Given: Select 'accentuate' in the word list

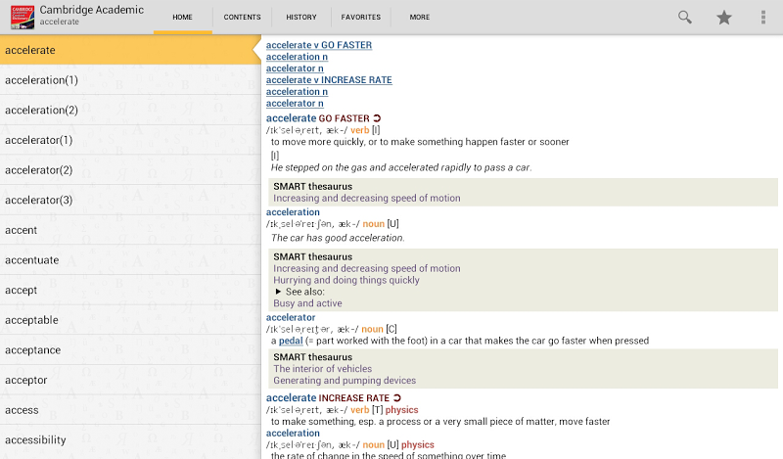Looking at the screenshot, I should pyautogui.click(x=130, y=259).
